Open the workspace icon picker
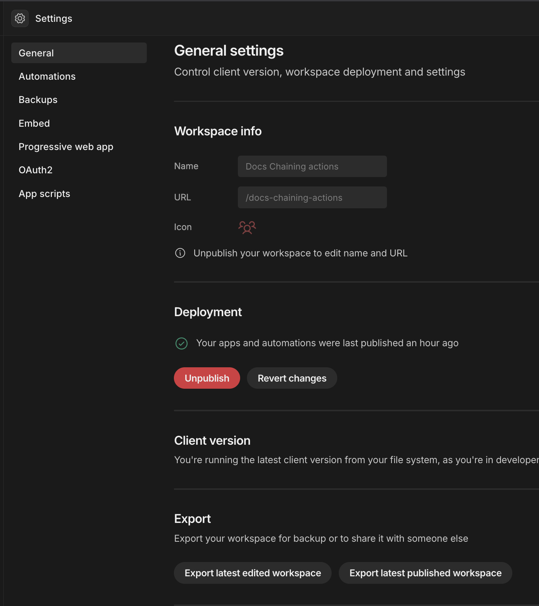This screenshot has height=606, width=539. (247, 227)
